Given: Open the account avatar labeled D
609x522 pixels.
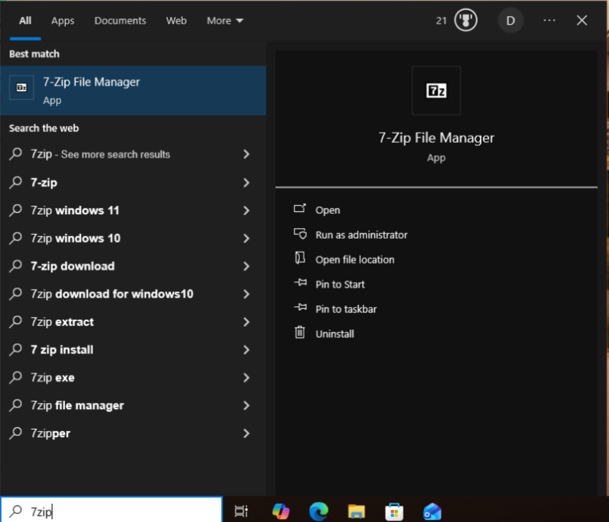Looking at the screenshot, I should 510,21.
